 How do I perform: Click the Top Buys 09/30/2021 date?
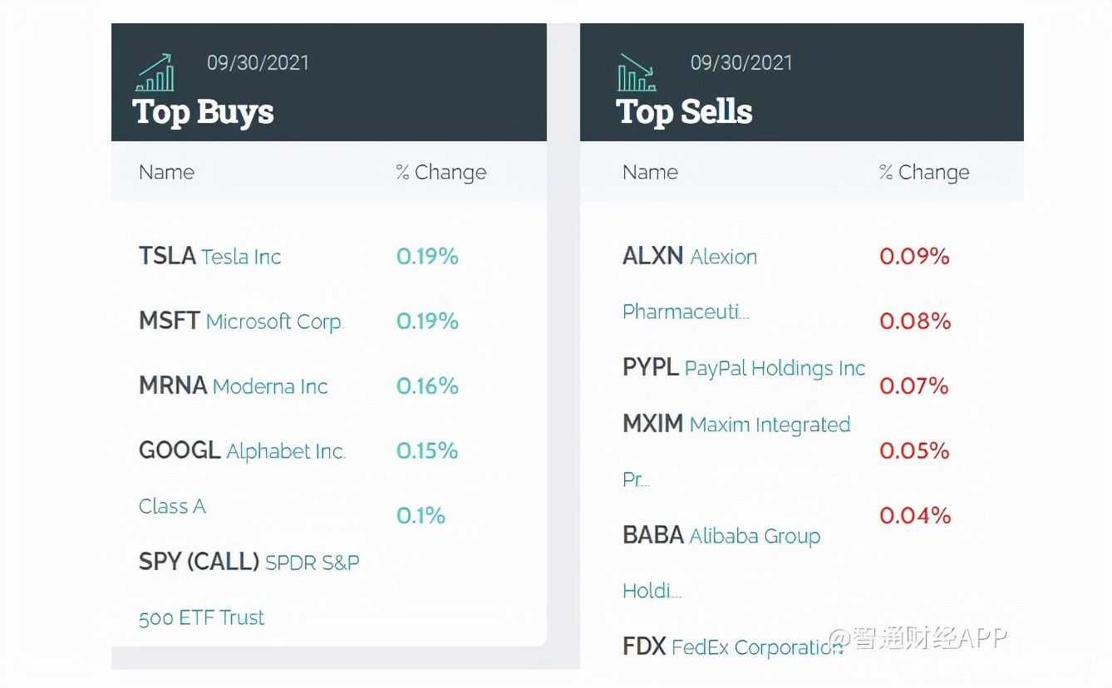[x=258, y=62]
